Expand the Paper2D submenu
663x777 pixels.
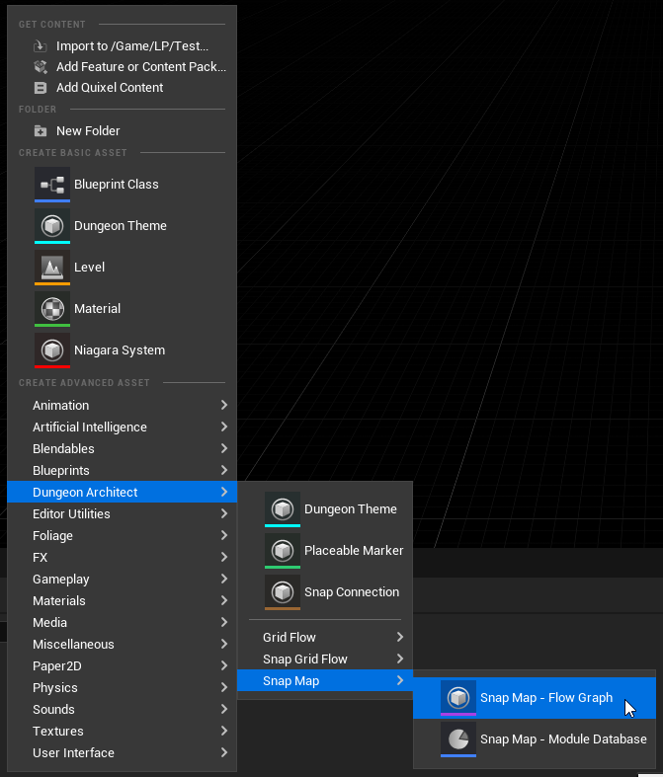[122, 666]
